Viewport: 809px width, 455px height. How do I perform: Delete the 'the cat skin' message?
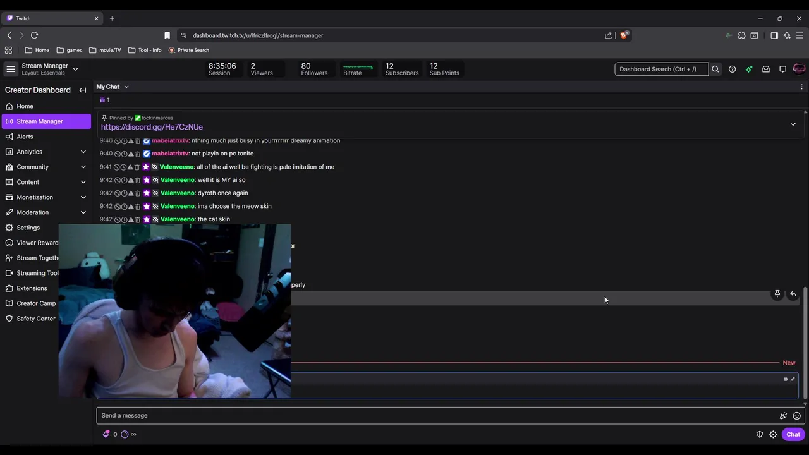pyautogui.click(x=137, y=219)
